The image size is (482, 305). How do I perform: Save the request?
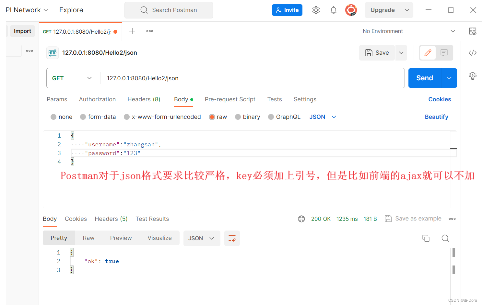click(377, 53)
